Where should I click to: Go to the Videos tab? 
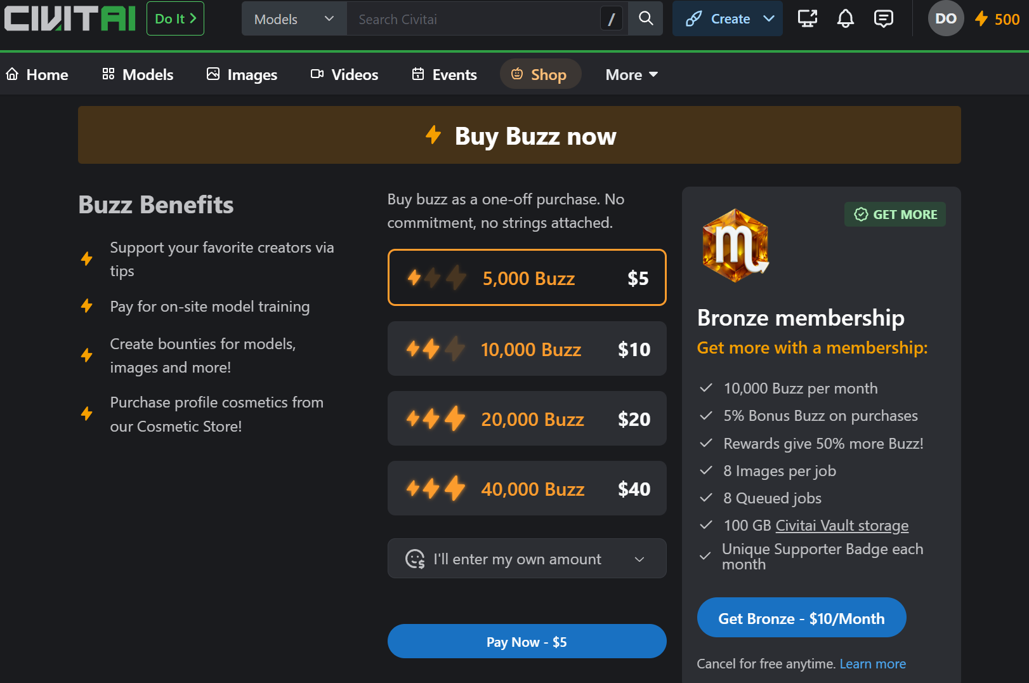[x=344, y=74]
